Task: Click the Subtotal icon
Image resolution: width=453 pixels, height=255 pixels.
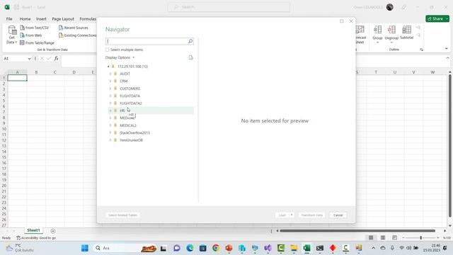Action: (x=406, y=30)
